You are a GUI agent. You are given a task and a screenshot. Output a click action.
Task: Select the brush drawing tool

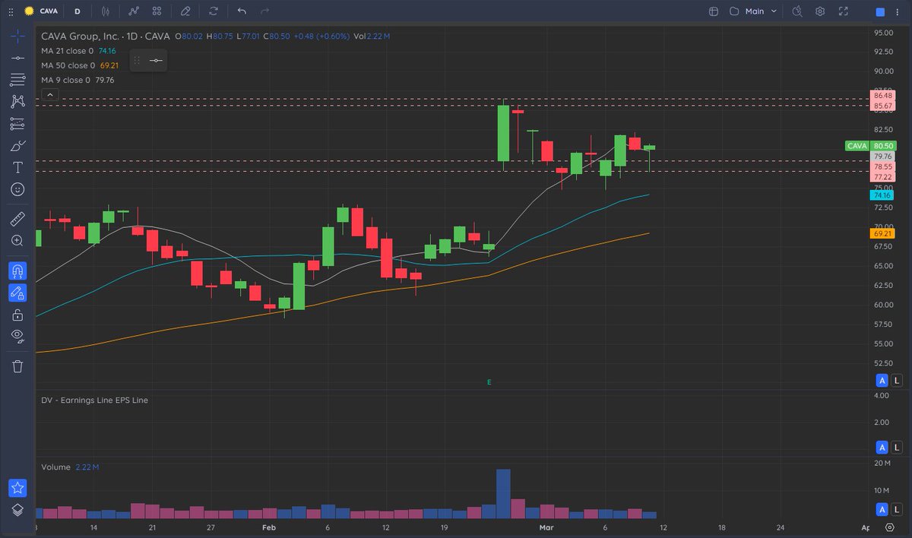17,145
